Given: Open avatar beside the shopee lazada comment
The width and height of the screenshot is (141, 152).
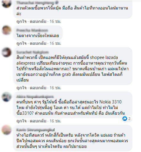Looking at the screenshot, I should [7, 52].
